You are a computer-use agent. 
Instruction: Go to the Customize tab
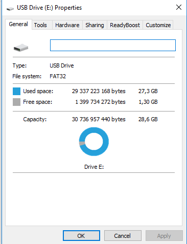(158, 25)
